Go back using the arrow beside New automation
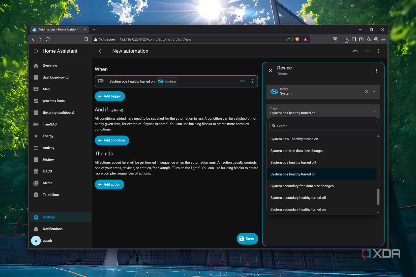This screenshot has width=416, height=277. (101, 51)
